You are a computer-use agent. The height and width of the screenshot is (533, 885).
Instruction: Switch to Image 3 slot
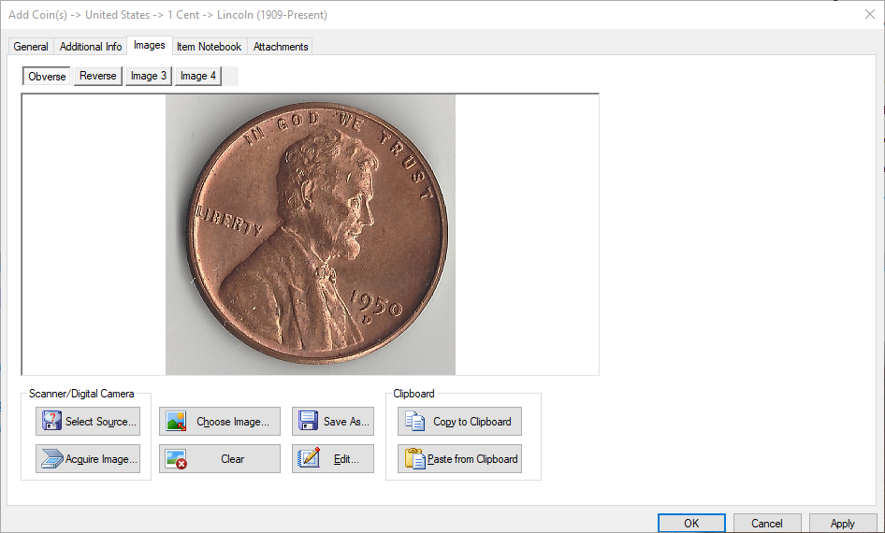149,76
